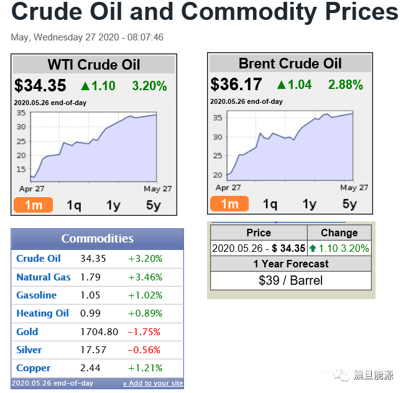
Task: Switch Brent chart to 1q range
Action: [x=270, y=204]
